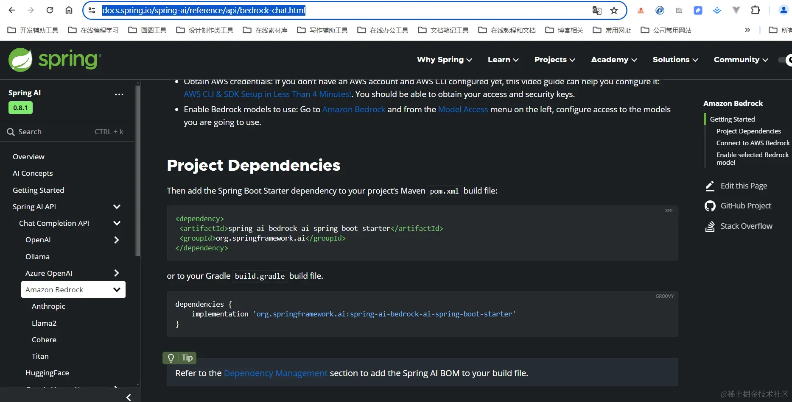Screen dimensions: 792x402
Task: Open the browser home page
Action: [x=69, y=10]
